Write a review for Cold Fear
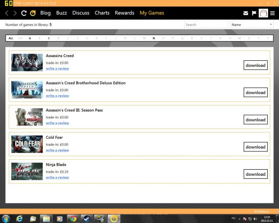The image size is (279, 223). 57,150
